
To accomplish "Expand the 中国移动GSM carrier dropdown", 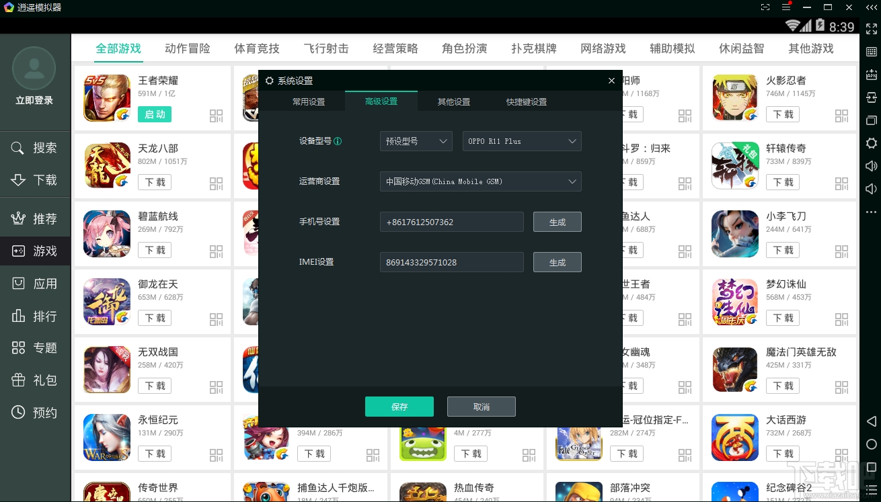I will point(481,181).
